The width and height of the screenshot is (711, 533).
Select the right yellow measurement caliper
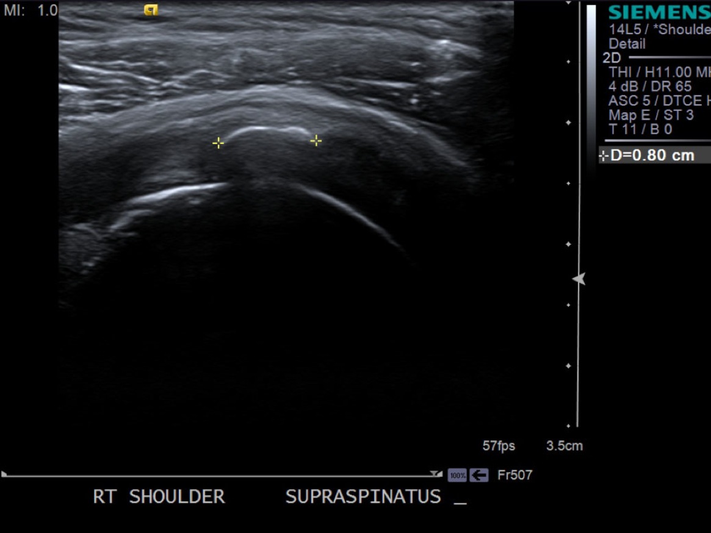[x=316, y=141]
